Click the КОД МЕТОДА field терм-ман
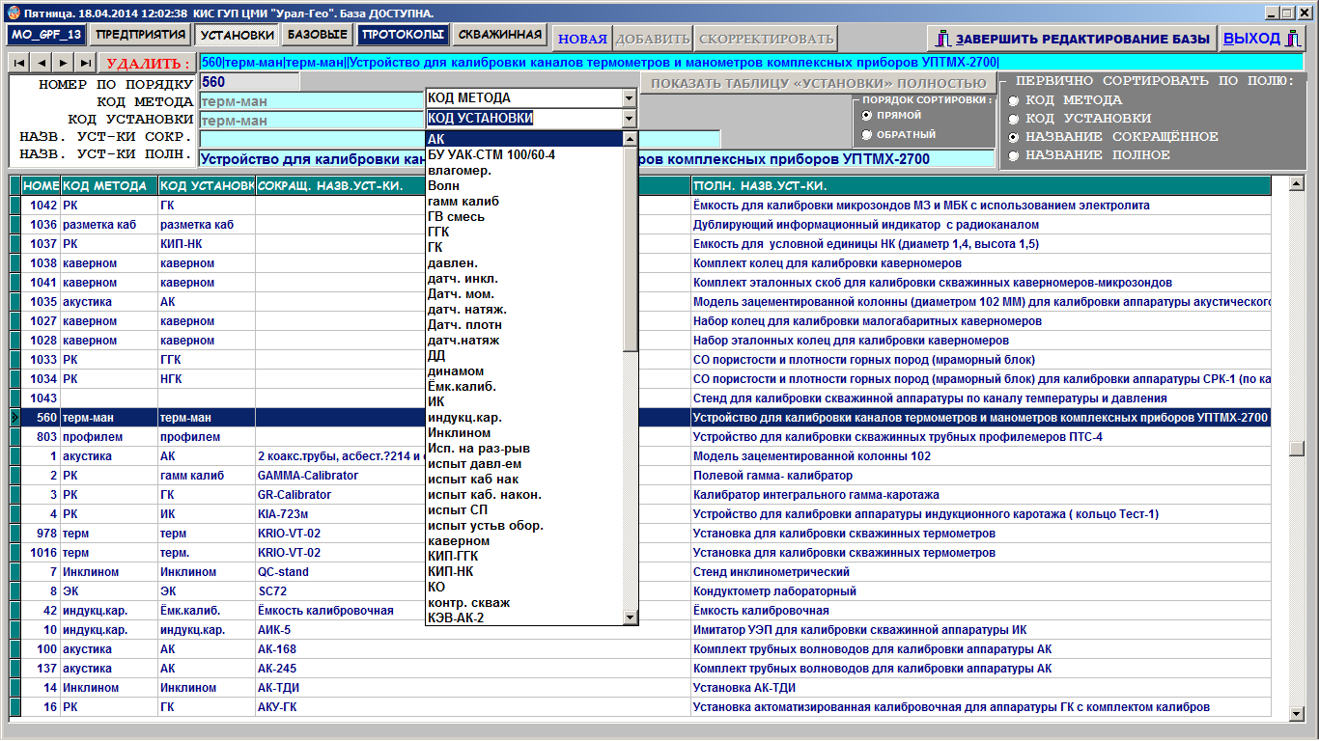 point(311,101)
